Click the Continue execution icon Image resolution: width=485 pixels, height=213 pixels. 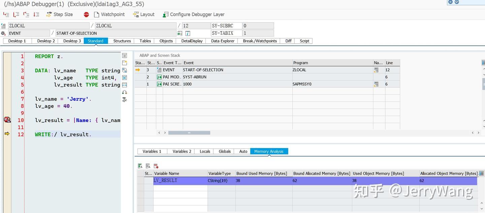[36, 14]
